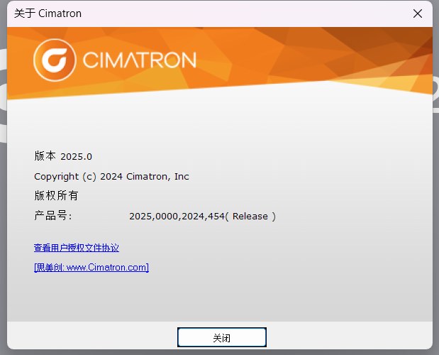Click the 产品号: label
Image resolution: width=439 pixels, height=355 pixels.
pos(53,216)
